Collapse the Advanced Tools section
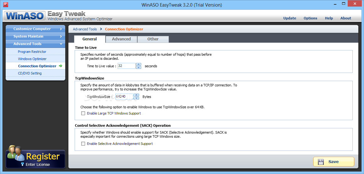Image resolution: width=364 pixels, height=174 pixels. [x=35, y=44]
